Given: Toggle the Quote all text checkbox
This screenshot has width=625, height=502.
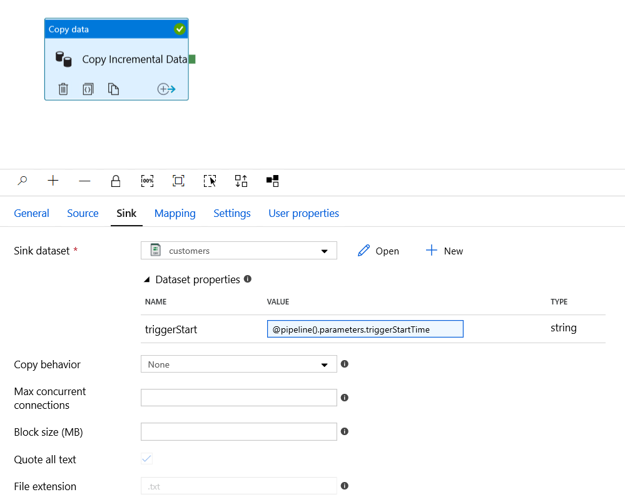Looking at the screenshot, I should [x=146, y=458].
